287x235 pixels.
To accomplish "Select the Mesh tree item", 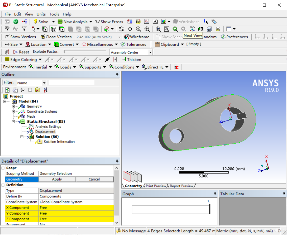I will [x=31, y=116].
